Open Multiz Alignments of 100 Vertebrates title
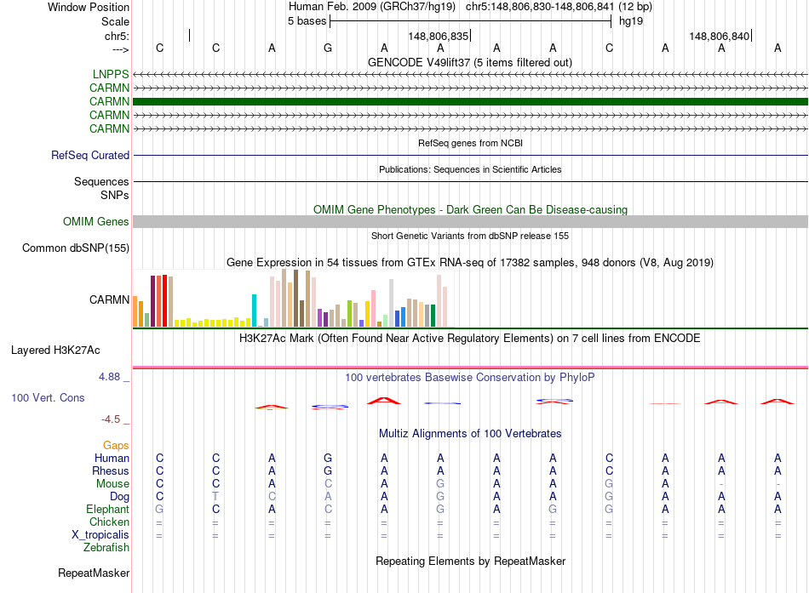 click(470, 434)
